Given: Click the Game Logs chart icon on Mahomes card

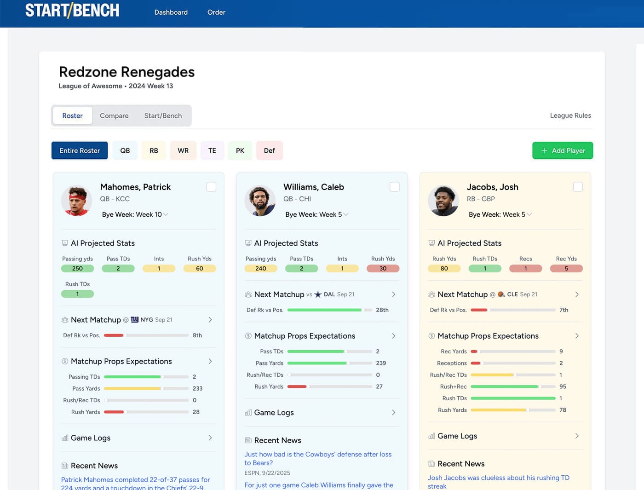Looking at the screenshot, I should point(65,438).
